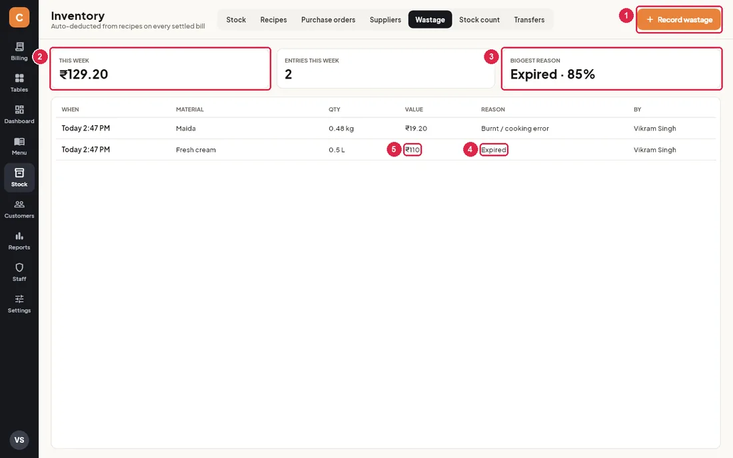Click the ₹110 value cell
This screenshot has height=458, width=733.
(412, 150)
